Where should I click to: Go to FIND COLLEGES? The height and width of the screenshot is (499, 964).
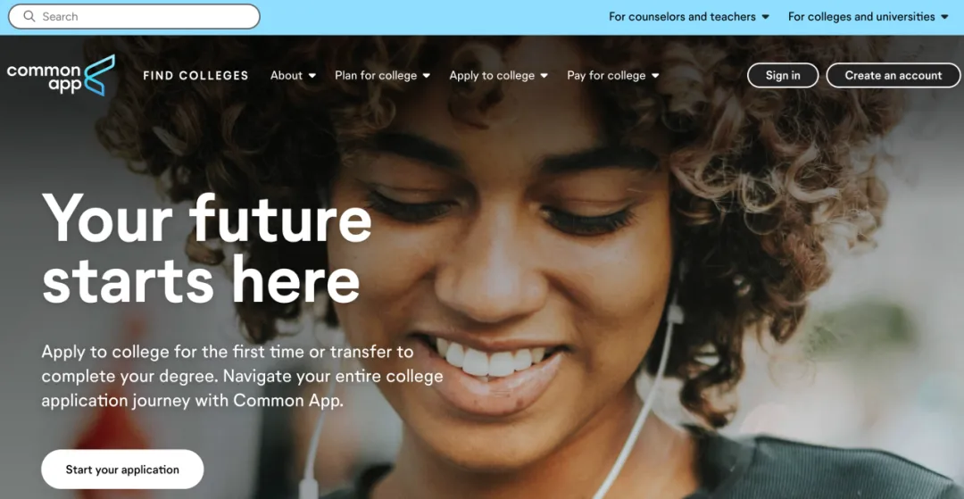coord(195,76)
